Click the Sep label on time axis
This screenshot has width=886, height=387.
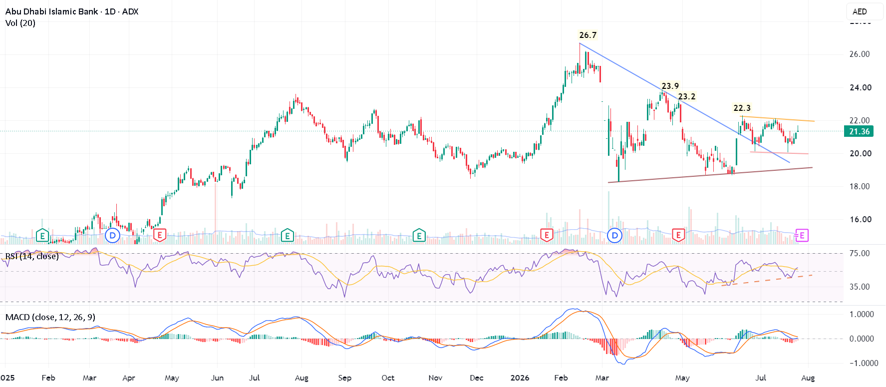344,378
